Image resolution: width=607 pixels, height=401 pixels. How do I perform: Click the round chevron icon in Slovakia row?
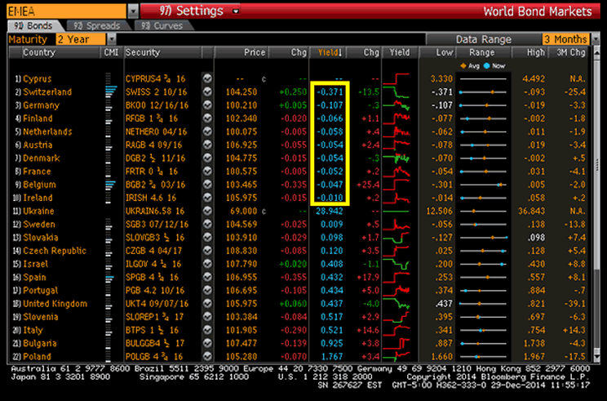click(207, 237)
